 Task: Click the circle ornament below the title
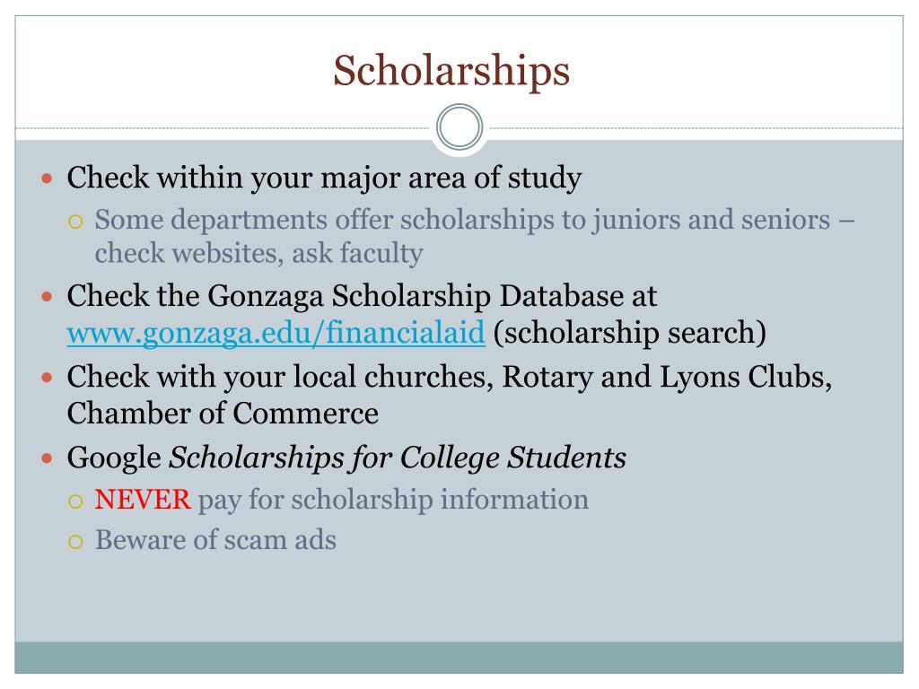[459, 127]
